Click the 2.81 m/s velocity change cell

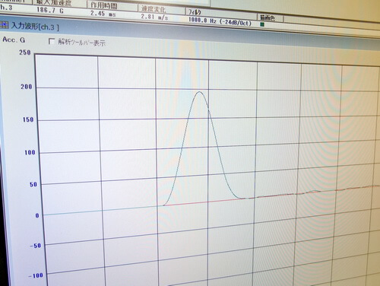154,17
